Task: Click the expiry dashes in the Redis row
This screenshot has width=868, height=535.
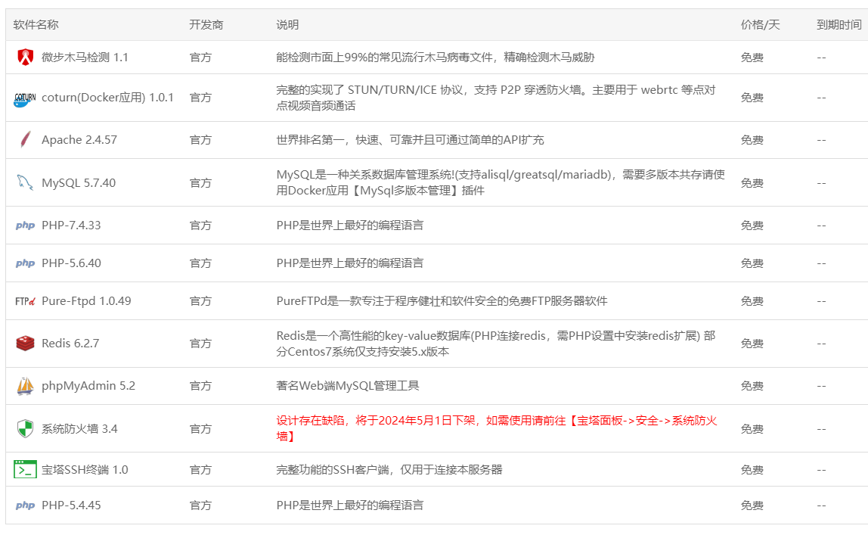Action: tap(821, 344)
